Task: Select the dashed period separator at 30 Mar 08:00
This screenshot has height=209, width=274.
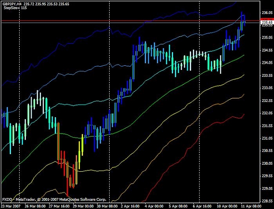Action: pos(110,101)
